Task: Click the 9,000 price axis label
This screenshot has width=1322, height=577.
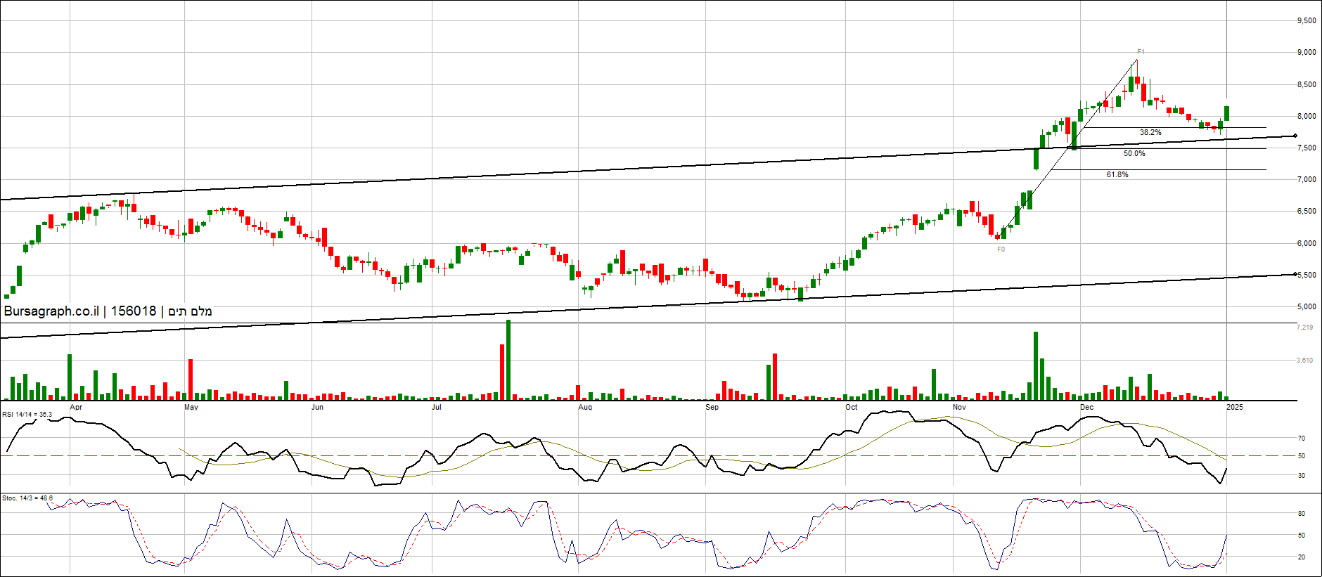Action: coord(1306,52)
